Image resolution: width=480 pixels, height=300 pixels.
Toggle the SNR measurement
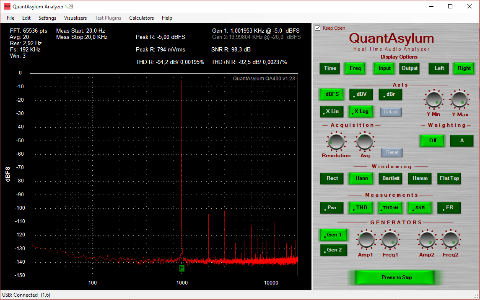(420, 208)
